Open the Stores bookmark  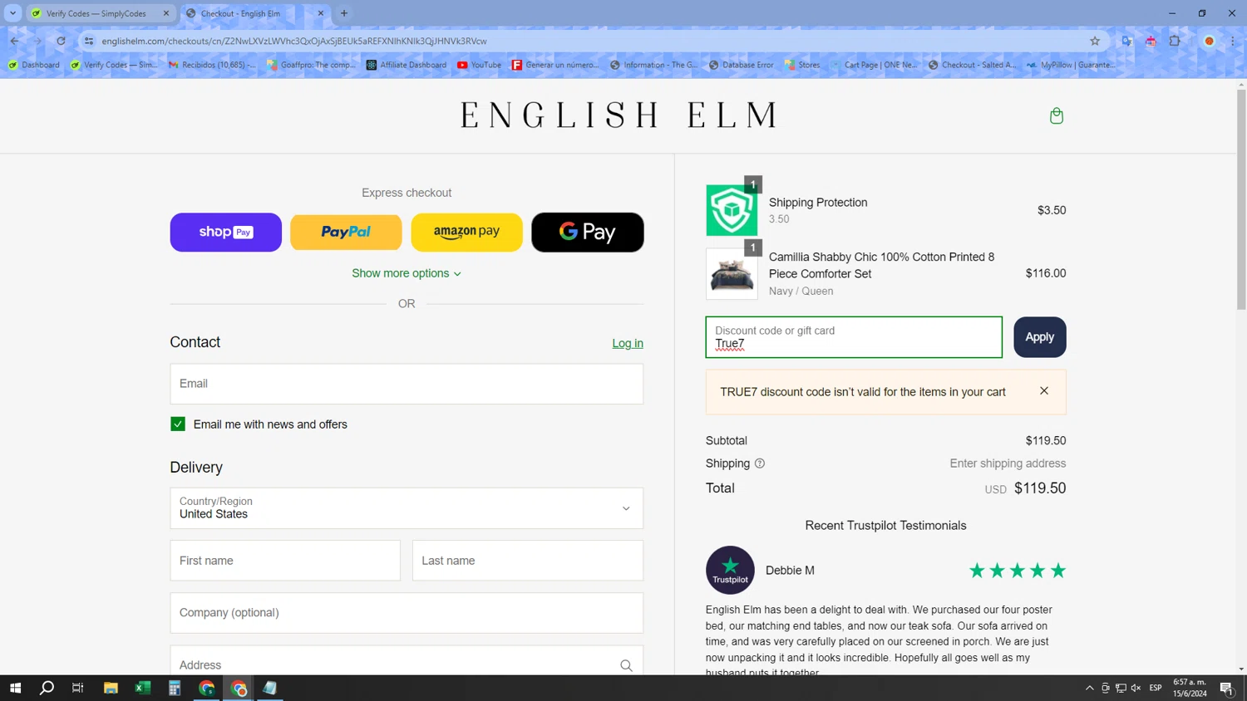pos(802,65)
